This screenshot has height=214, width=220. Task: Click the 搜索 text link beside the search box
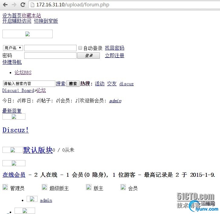(x=61, y=84)
